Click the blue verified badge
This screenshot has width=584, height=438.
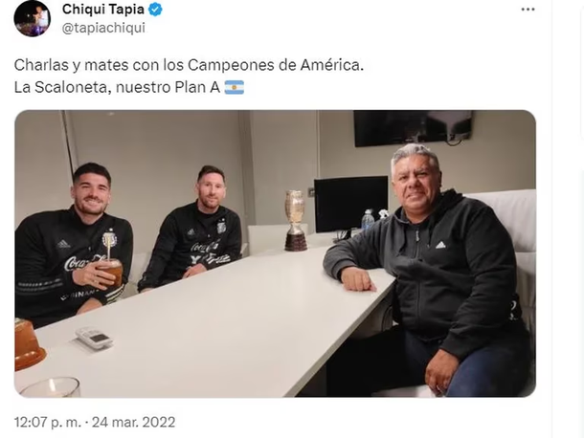[x=156, y=10]
